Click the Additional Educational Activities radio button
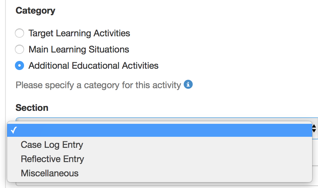318x188 pixels. tap(19, 65)
